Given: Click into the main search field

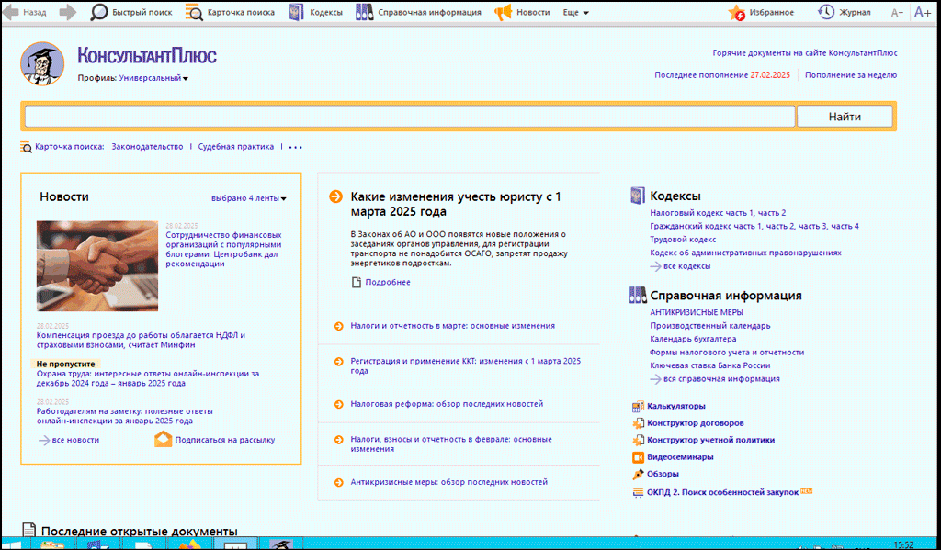Looking at the screenshot, I should coord(410,117).
